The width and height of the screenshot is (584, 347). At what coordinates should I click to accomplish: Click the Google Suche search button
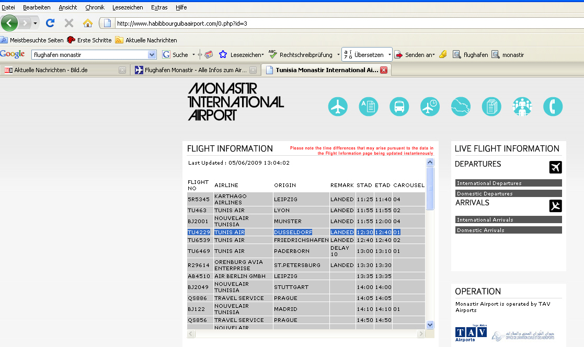pyautogui.click(x=175, y=55)
